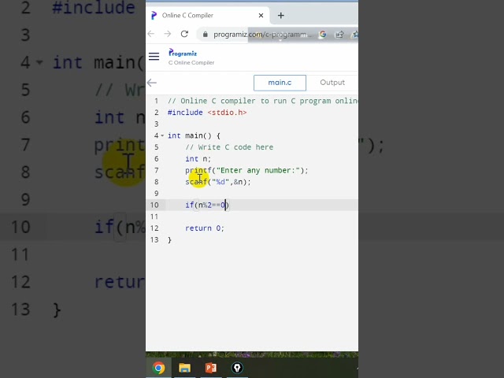Click the scanf code line
This screenshot has width=504, height=378.
pos(218,182)
